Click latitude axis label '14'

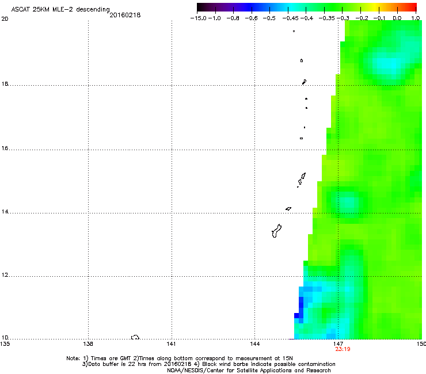tap(5, 212)
